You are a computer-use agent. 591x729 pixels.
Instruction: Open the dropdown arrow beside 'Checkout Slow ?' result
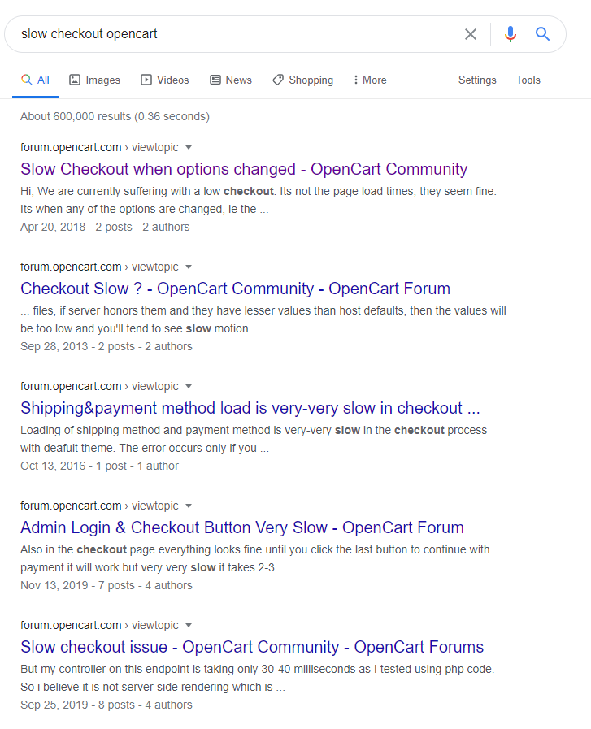pyautogui.click(x=188, y=267)
